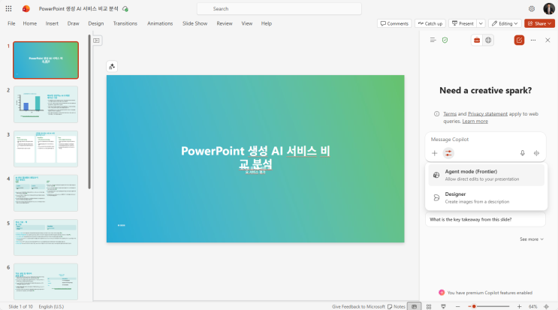558x310 pixels.
Task: Open the Home tab
Action: click(x=30, y=23)
